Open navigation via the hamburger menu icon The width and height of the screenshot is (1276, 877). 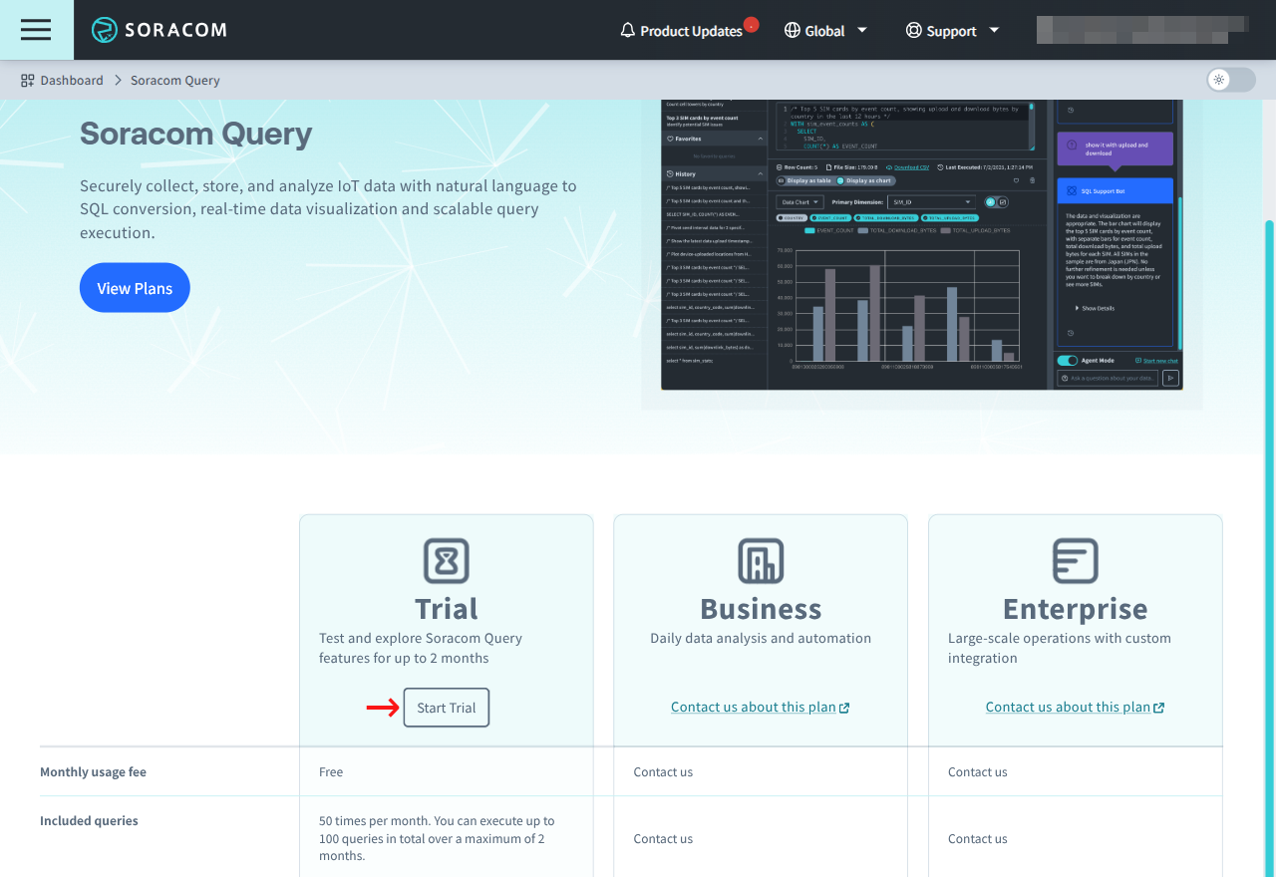click(35, 30)
